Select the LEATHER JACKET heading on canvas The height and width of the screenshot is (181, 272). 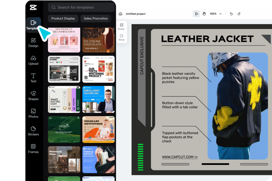pos(207,39)
